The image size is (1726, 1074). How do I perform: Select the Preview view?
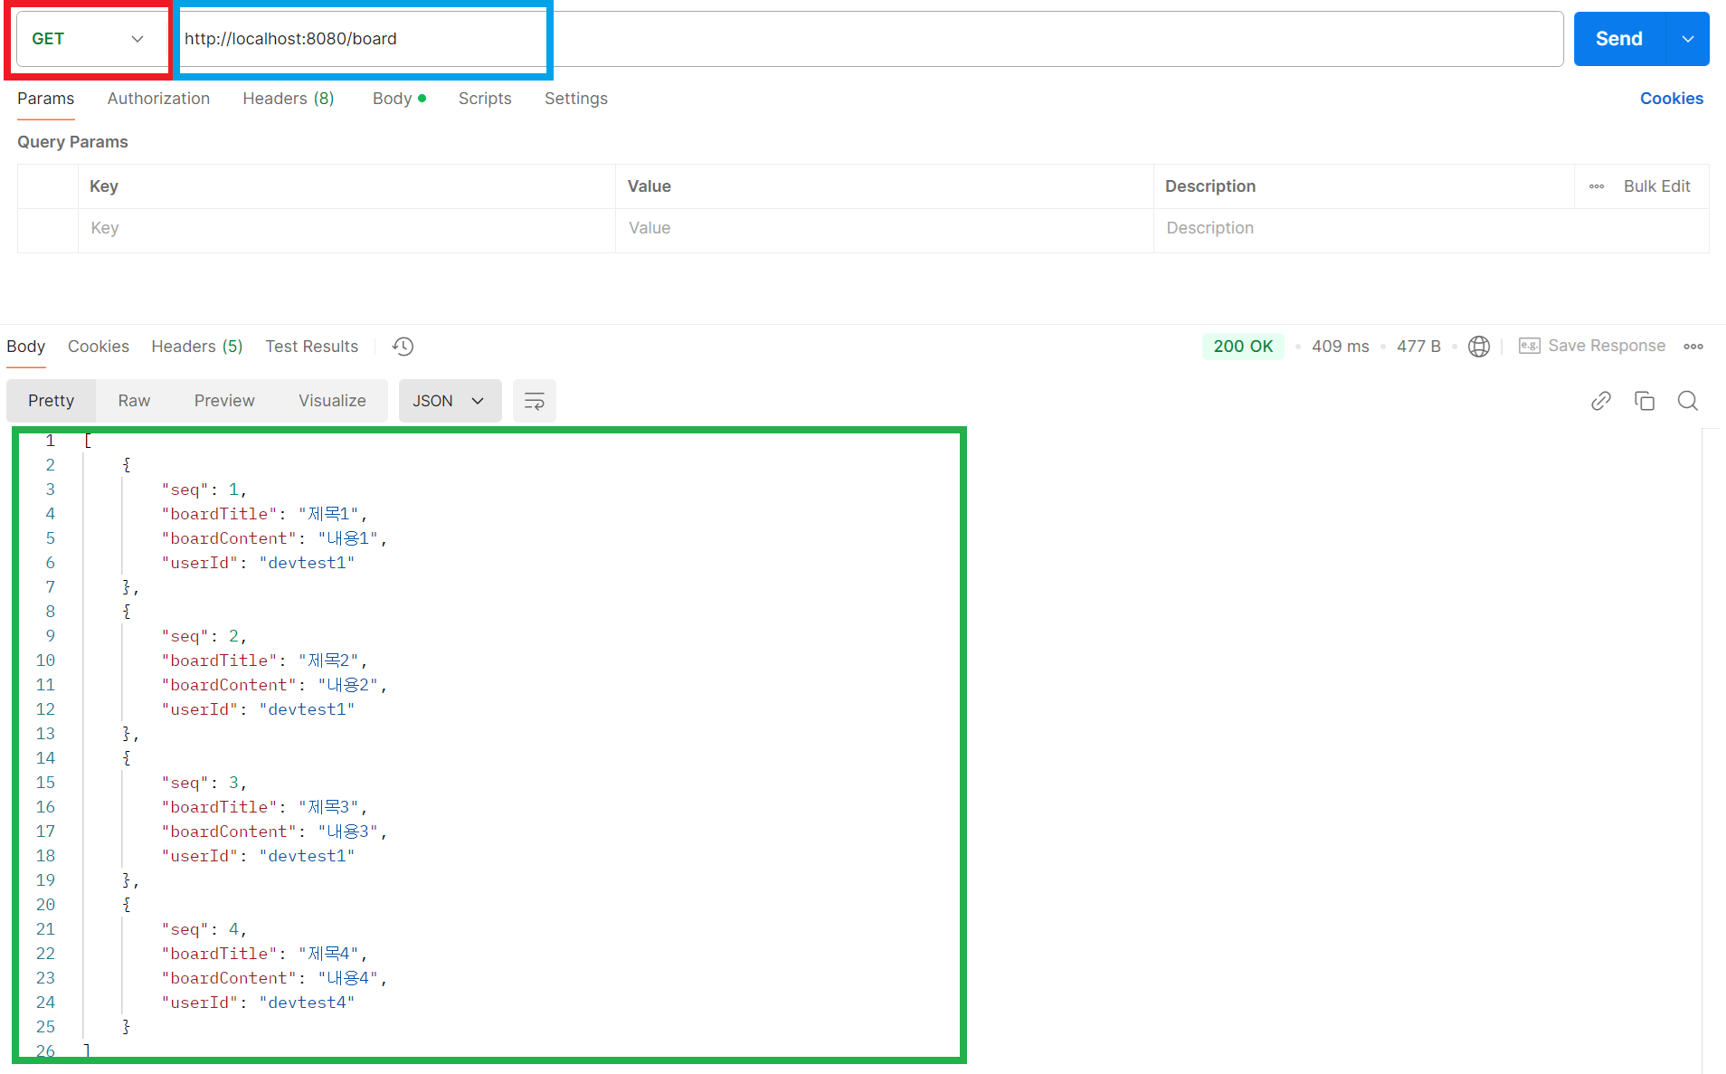pos(224,401)
